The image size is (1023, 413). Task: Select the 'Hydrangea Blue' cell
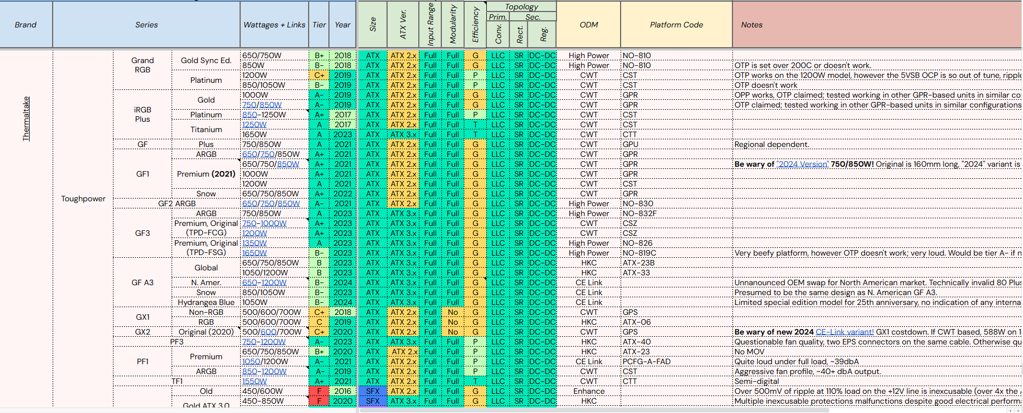tap(206, 302)
